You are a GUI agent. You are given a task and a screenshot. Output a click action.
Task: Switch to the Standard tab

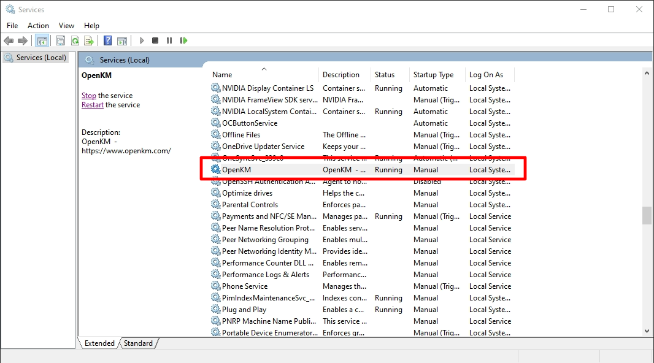(138, 343)
